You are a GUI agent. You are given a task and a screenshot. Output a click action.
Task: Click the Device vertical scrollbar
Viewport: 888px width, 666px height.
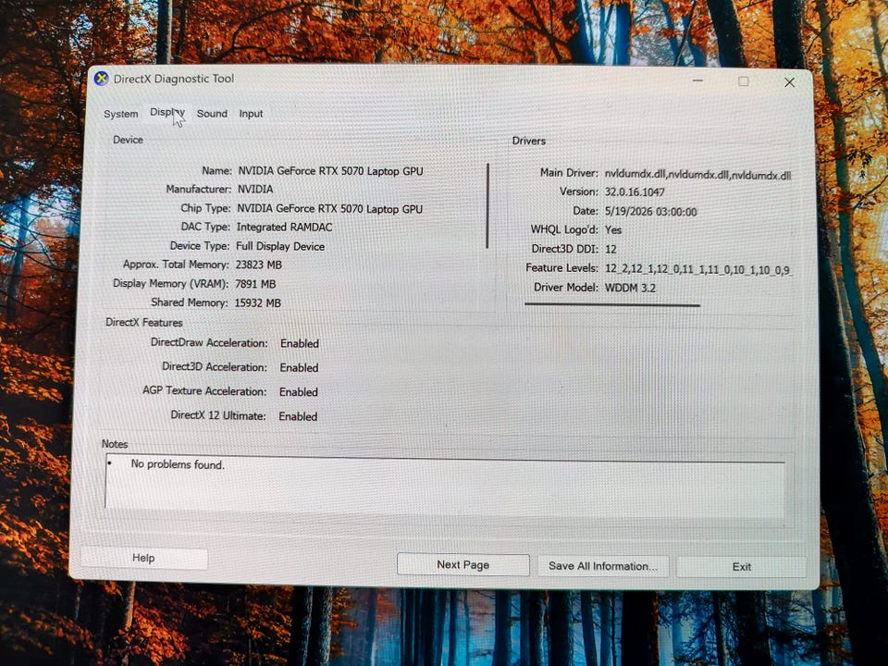[487, 206]
